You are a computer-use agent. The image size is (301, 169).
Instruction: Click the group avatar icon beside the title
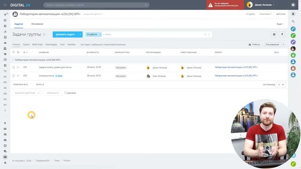pos(15,14)
